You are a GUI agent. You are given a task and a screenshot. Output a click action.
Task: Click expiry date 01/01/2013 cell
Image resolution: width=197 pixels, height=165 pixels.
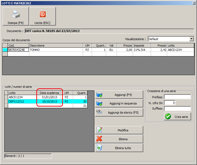click(50, 97)
